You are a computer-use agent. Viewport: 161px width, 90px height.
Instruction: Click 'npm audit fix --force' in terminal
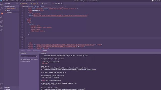coord(49,85)
